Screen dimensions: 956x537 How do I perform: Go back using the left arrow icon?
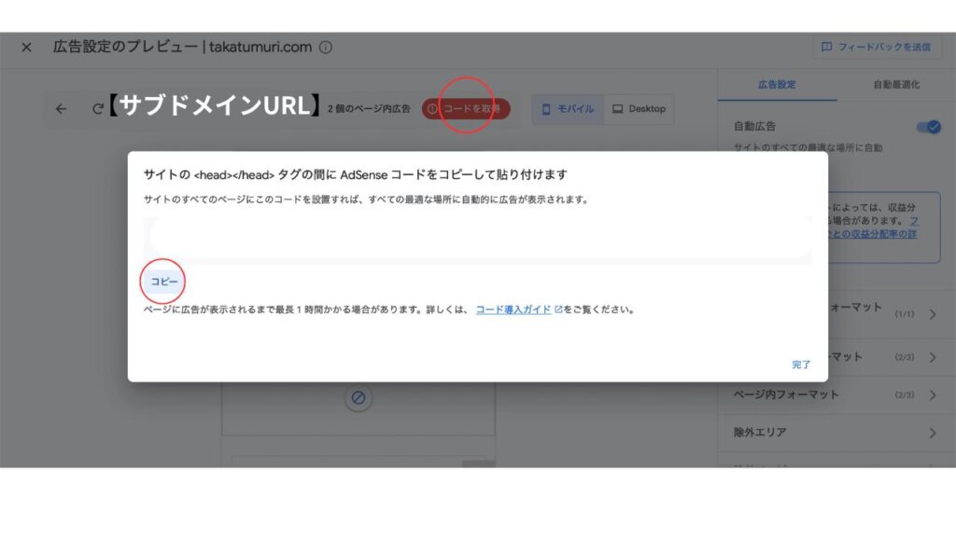point(62,109)
